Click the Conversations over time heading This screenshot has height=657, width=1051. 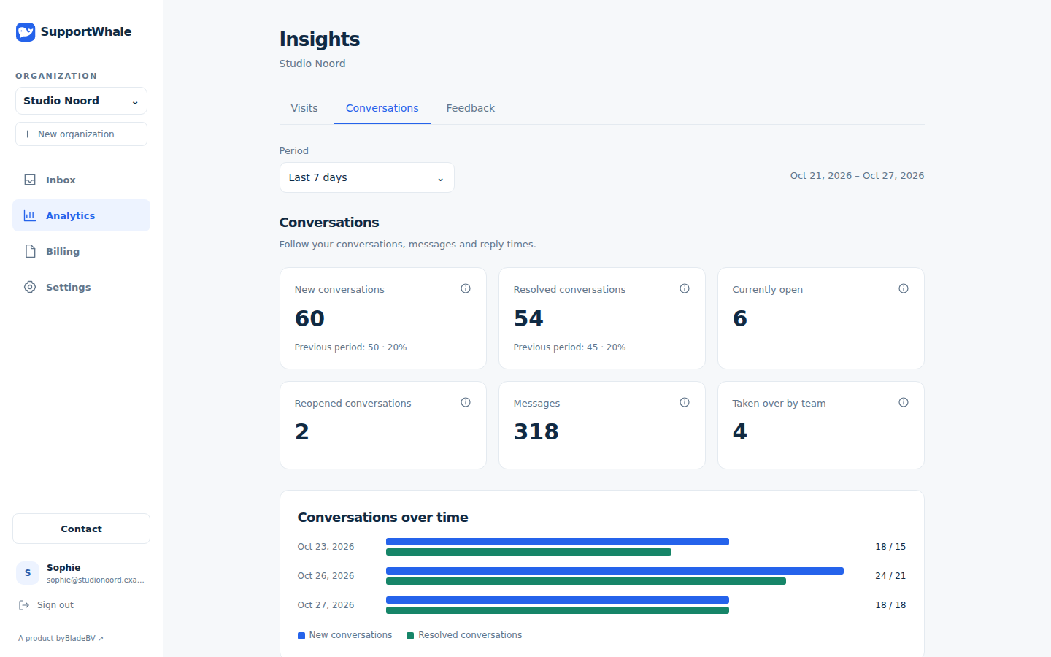click(382, 517)
